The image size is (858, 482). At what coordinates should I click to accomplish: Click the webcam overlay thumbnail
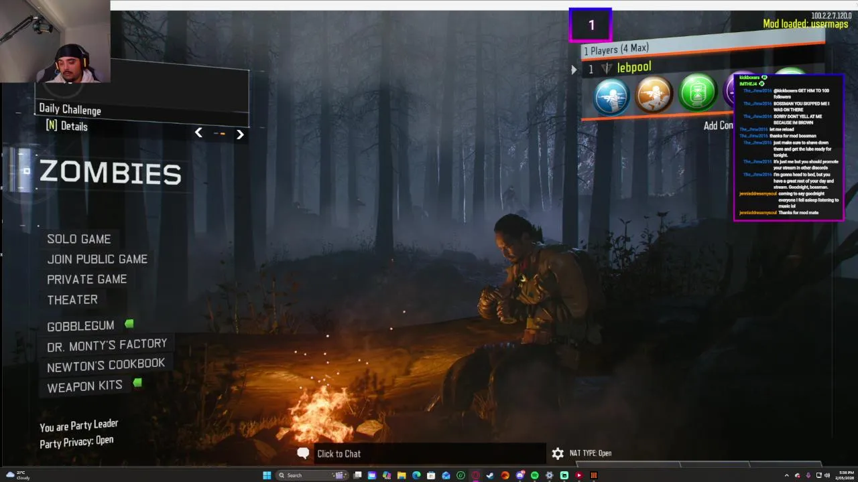[55, 41]
